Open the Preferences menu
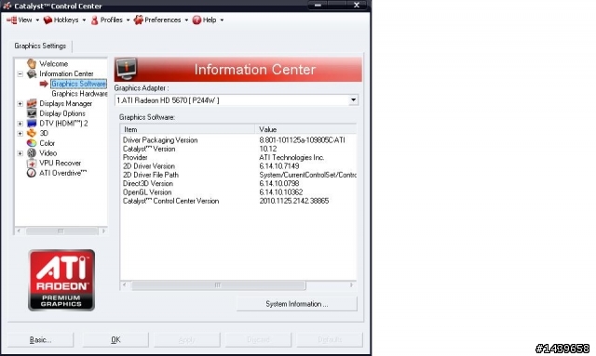The height and width of the screenshot is (356, 596). click(161, 20)
